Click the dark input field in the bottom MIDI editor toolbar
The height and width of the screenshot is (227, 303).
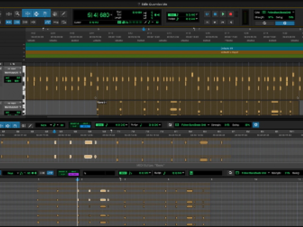point(99,173)
